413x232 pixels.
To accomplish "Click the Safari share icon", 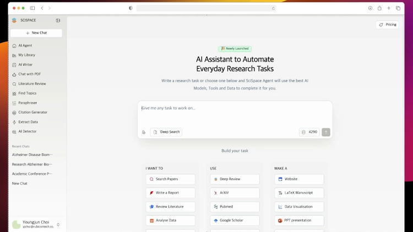I will 379,8.
